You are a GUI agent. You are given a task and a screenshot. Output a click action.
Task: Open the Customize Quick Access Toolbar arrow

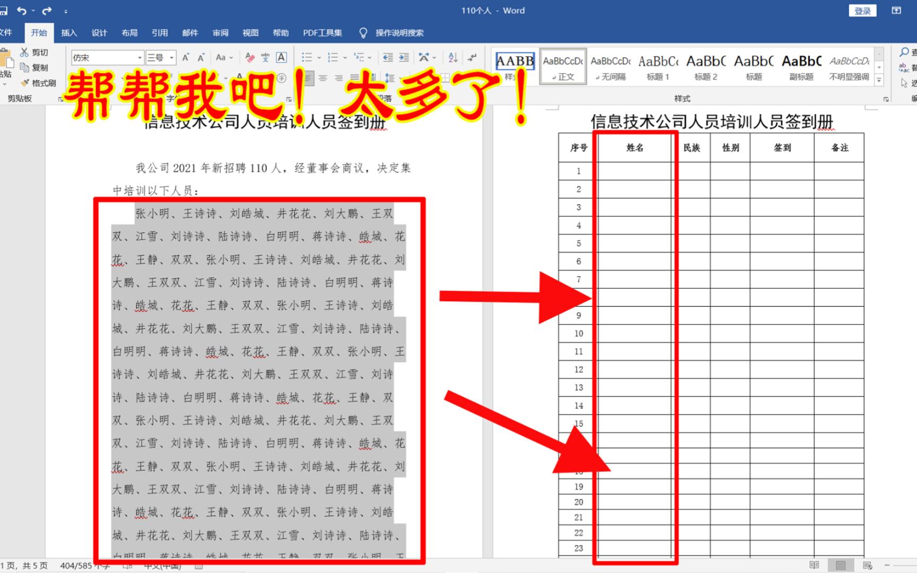[x=65, y=11]
